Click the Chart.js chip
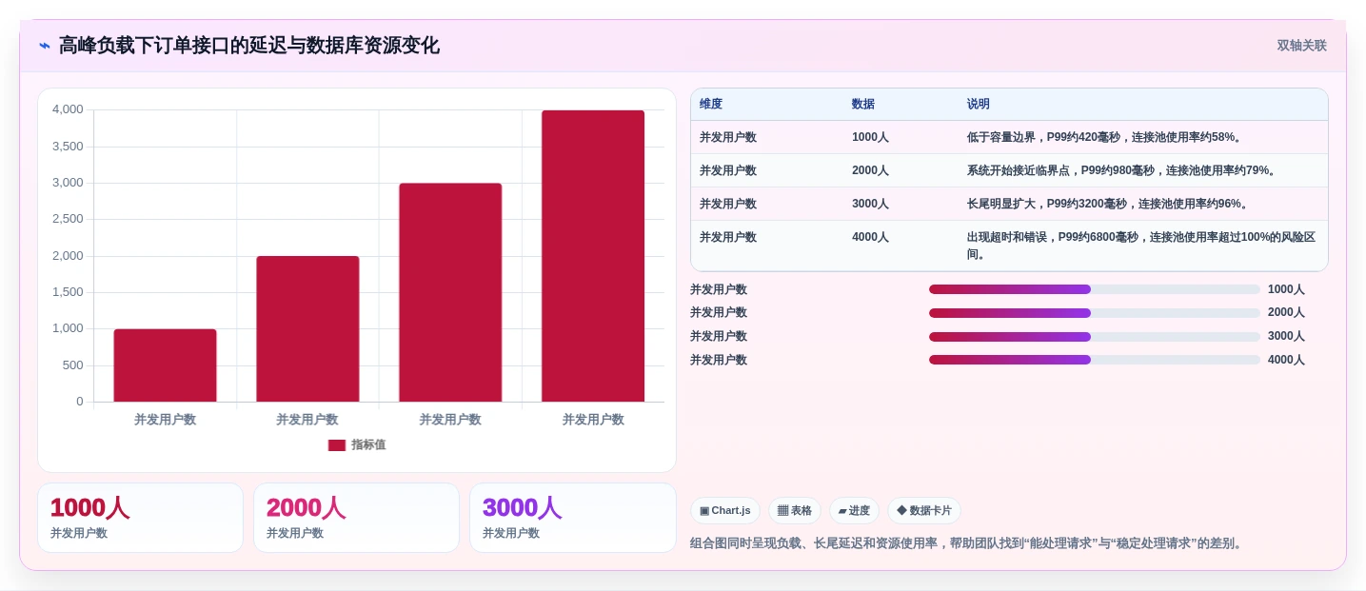 [725, 511]
